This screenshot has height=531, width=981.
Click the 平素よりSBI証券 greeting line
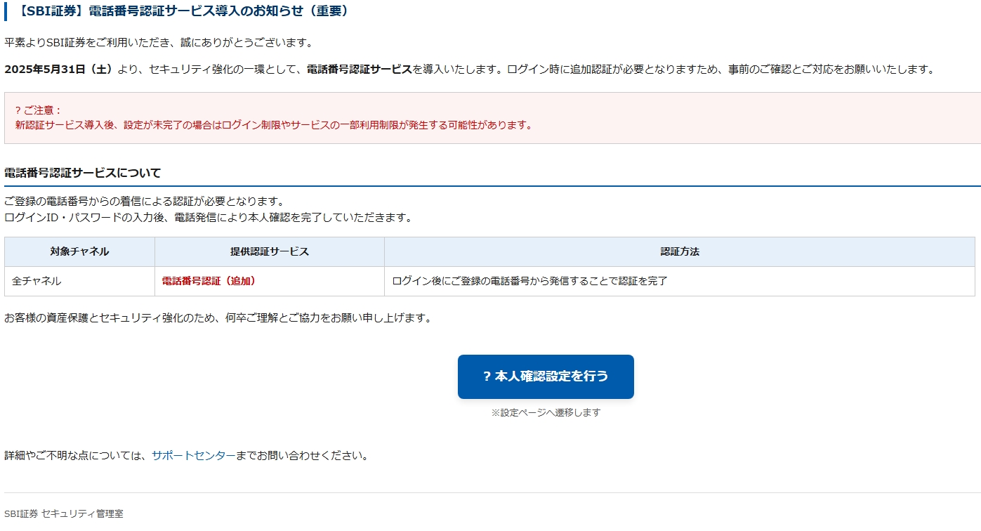tap(158, 42)
